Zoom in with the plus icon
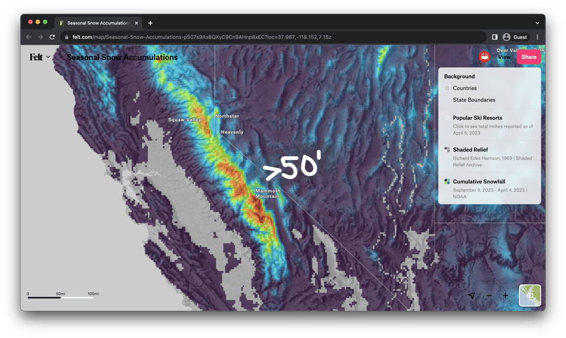This screenshot has width=566, height=338. 505,296
